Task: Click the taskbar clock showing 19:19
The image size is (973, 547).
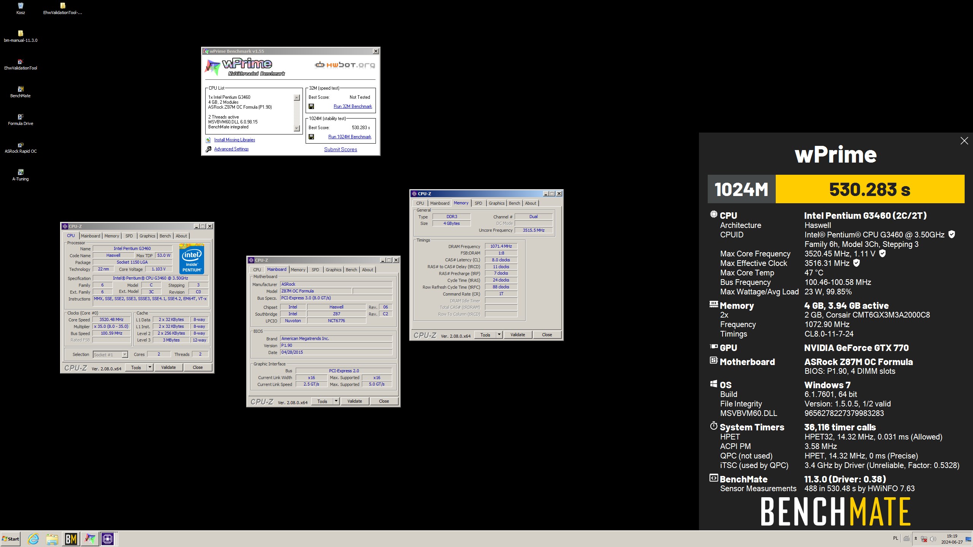Action: point(952,539)
